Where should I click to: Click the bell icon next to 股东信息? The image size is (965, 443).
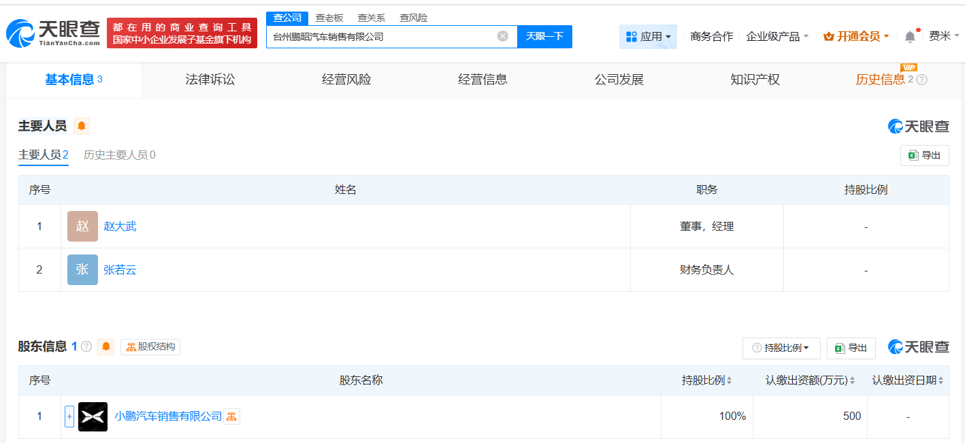105,346
